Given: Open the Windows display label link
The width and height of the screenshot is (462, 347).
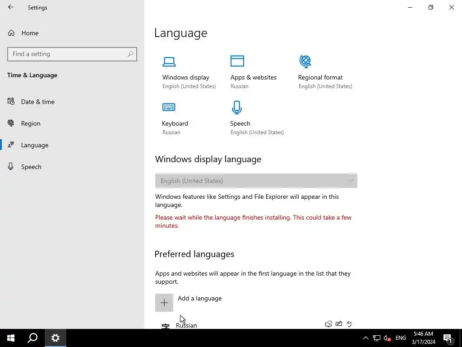Looking at the screenshot, I should pos(185,77).
